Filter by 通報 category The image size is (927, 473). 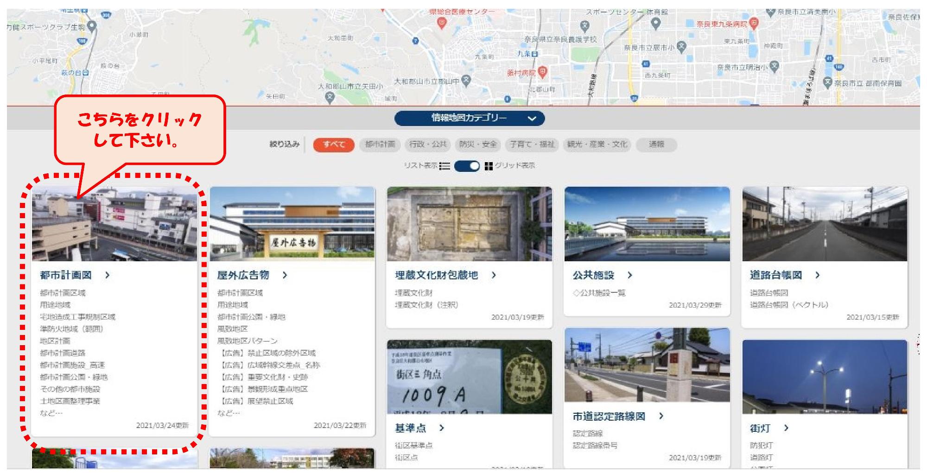click(656, 145)
